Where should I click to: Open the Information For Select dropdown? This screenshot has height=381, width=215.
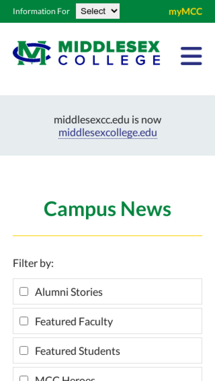97,11
